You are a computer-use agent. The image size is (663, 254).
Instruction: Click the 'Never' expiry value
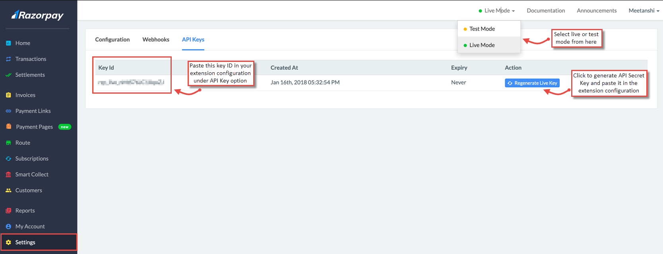459,82
